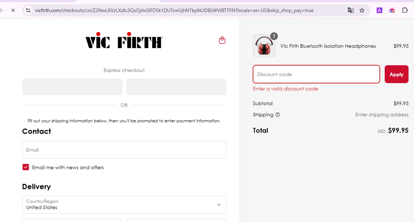Click the Subtotal label
414x222 pixels.
pyautogui.click(x=263, y=104)
